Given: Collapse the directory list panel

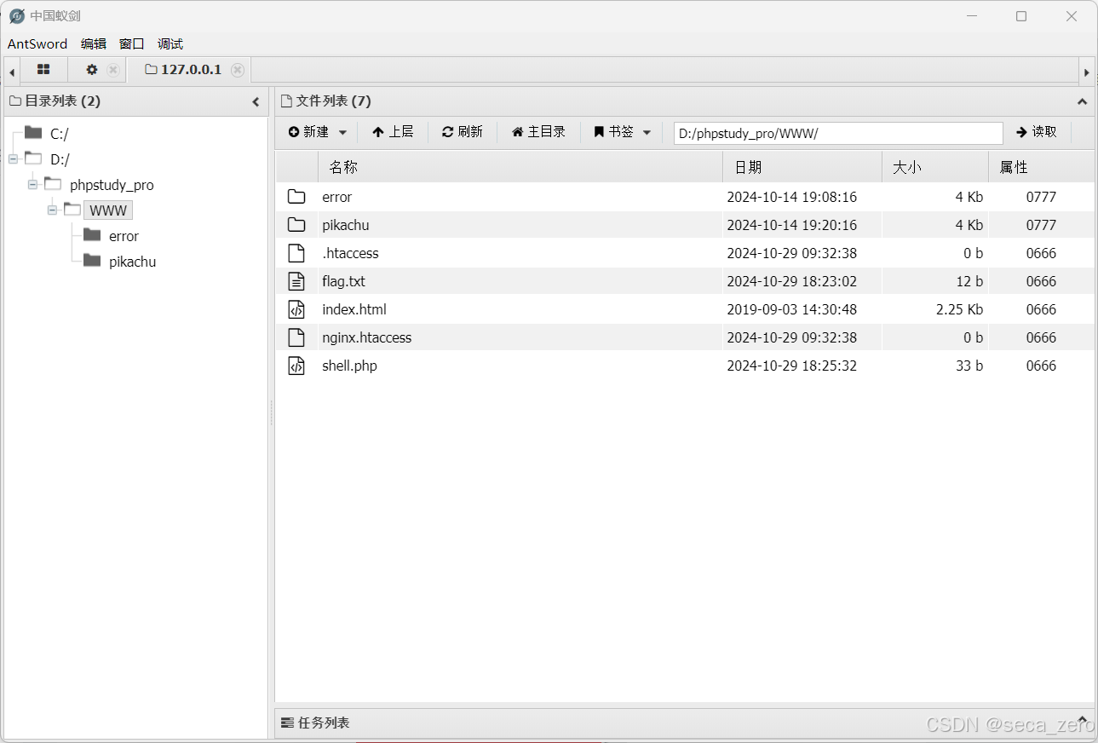Looking at the screenshot, I should 256,101.
